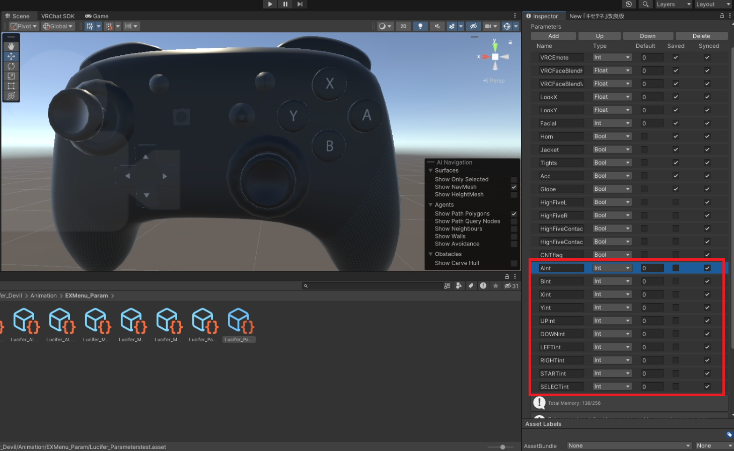The image size is (734, 451).
Task: Select the Scale tool
Action: (x=11, y=76)
